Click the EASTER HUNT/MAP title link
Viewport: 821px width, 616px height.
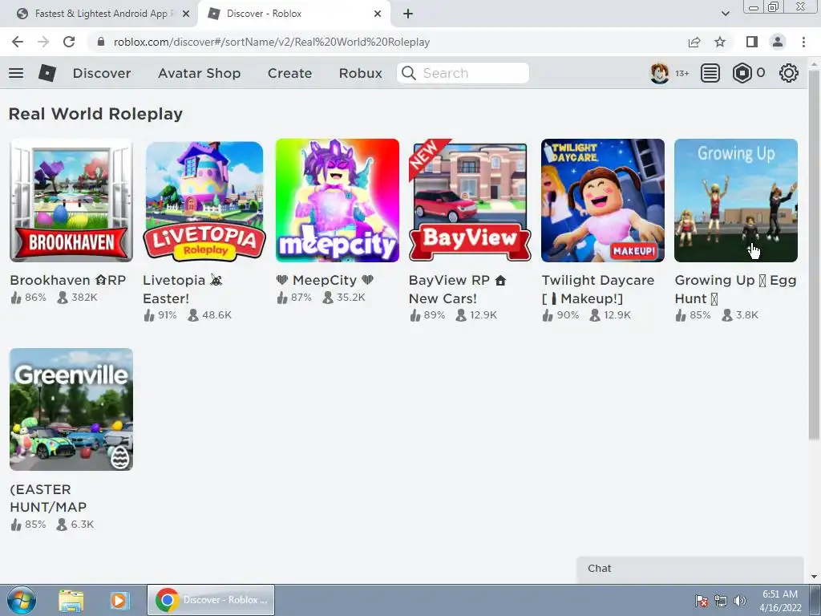click(48, 498)
